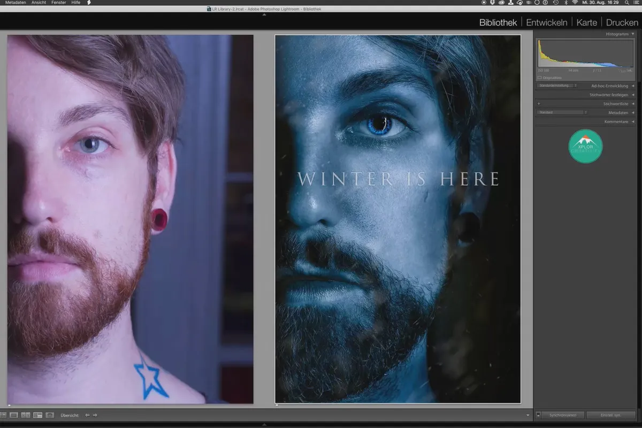Open Dropbox menu bar icon
Image resolution: width=642 pixels, height=428 pixels.
[492, 2]
